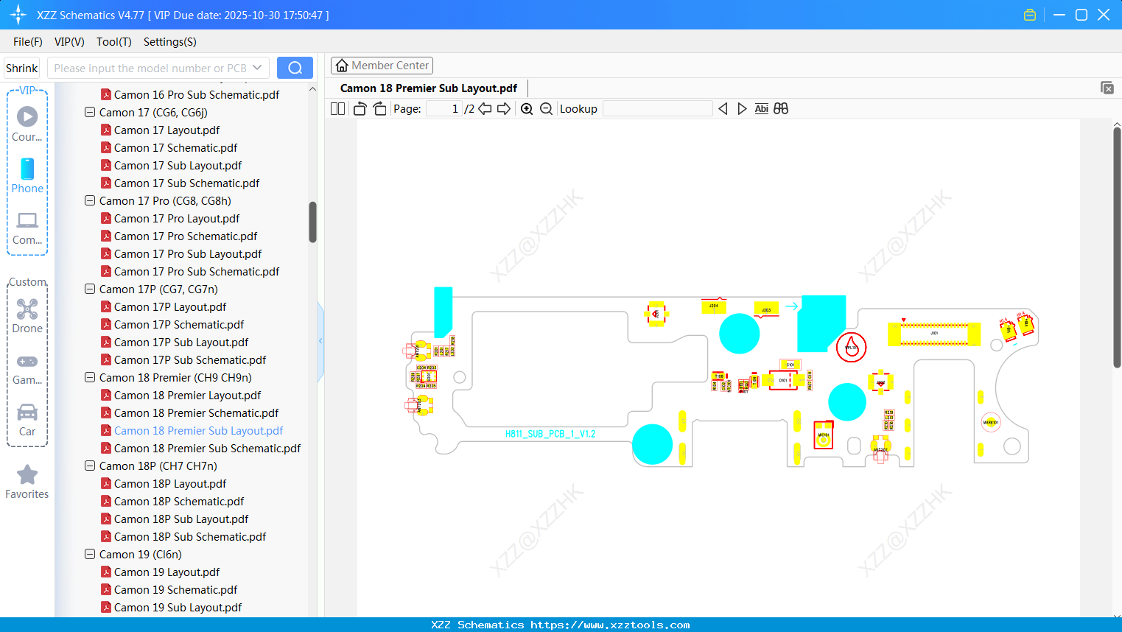Viewport: 1122px width, 632px height.
Task: Open Member Center
Action: point(382,66)
